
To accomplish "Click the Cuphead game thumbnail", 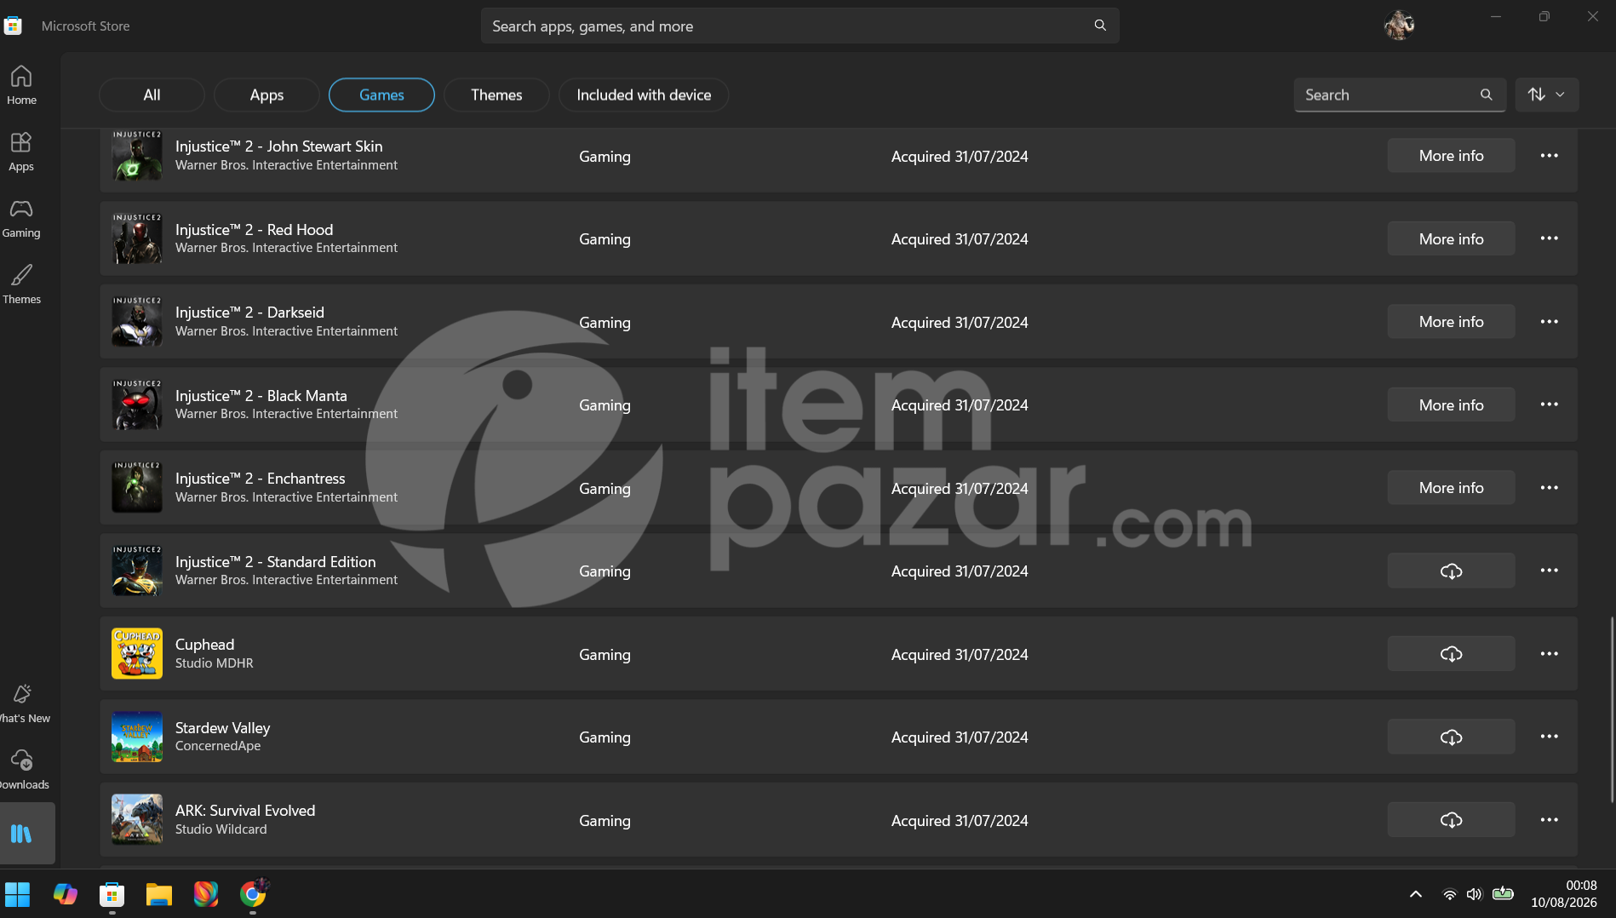I will click(x=136, y=653).
